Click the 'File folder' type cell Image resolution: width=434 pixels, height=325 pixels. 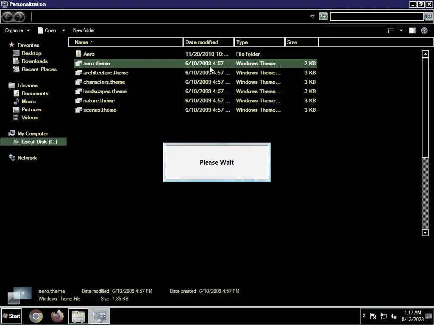pos(248,54)
